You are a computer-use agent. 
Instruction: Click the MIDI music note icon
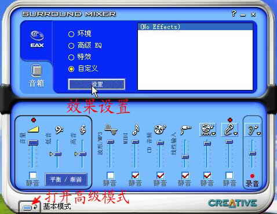(136, 129)
